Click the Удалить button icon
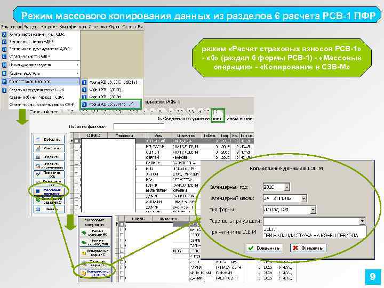The width and height of the screenshot is (384, 288). [38, 157]
